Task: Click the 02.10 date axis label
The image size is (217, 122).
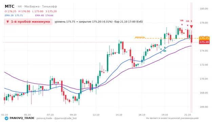Action: [x=4, y=115]
